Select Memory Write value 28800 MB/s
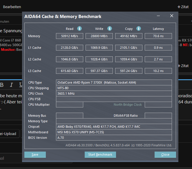The width and height of the screenshot is (192, 169). pyautogui.click(x=99, y=36)
